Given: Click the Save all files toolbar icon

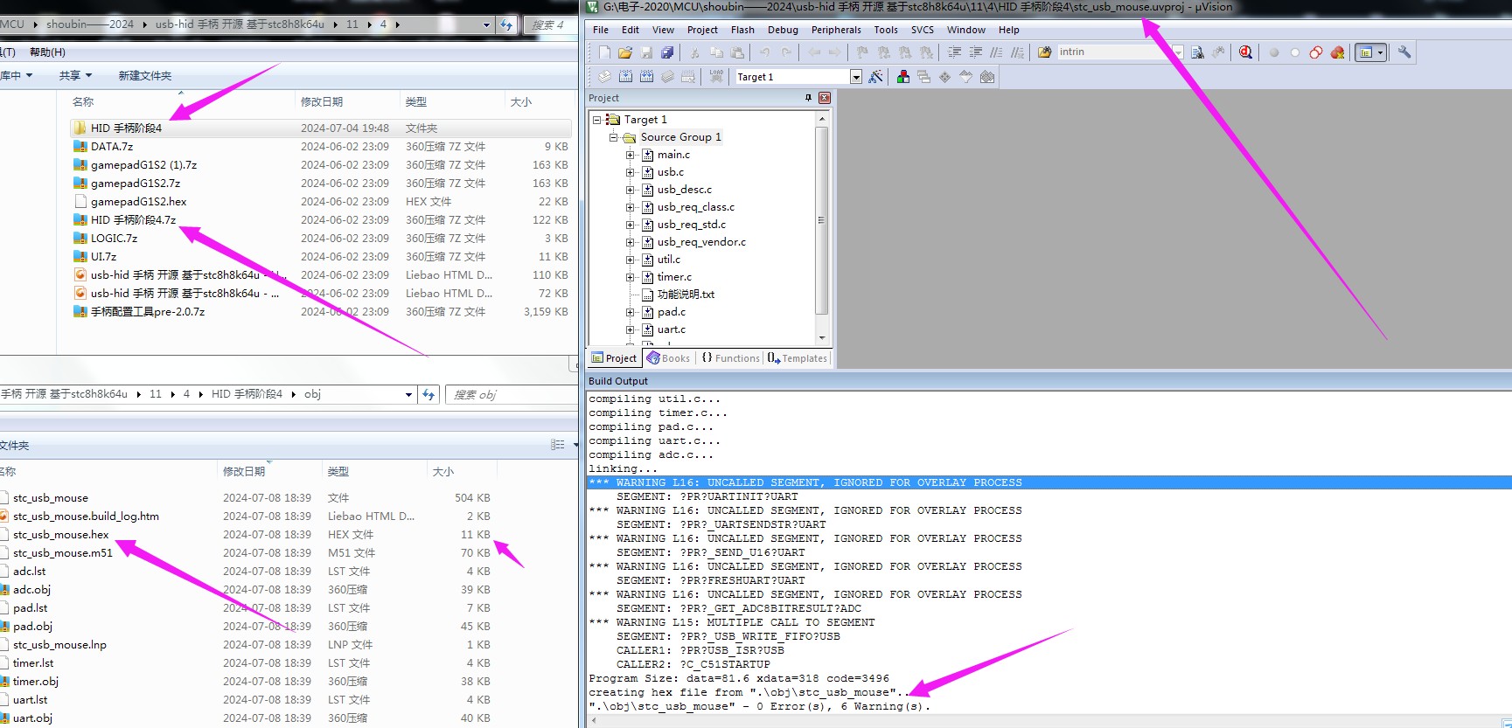Looking at the screenshot, I should point(667,52).
